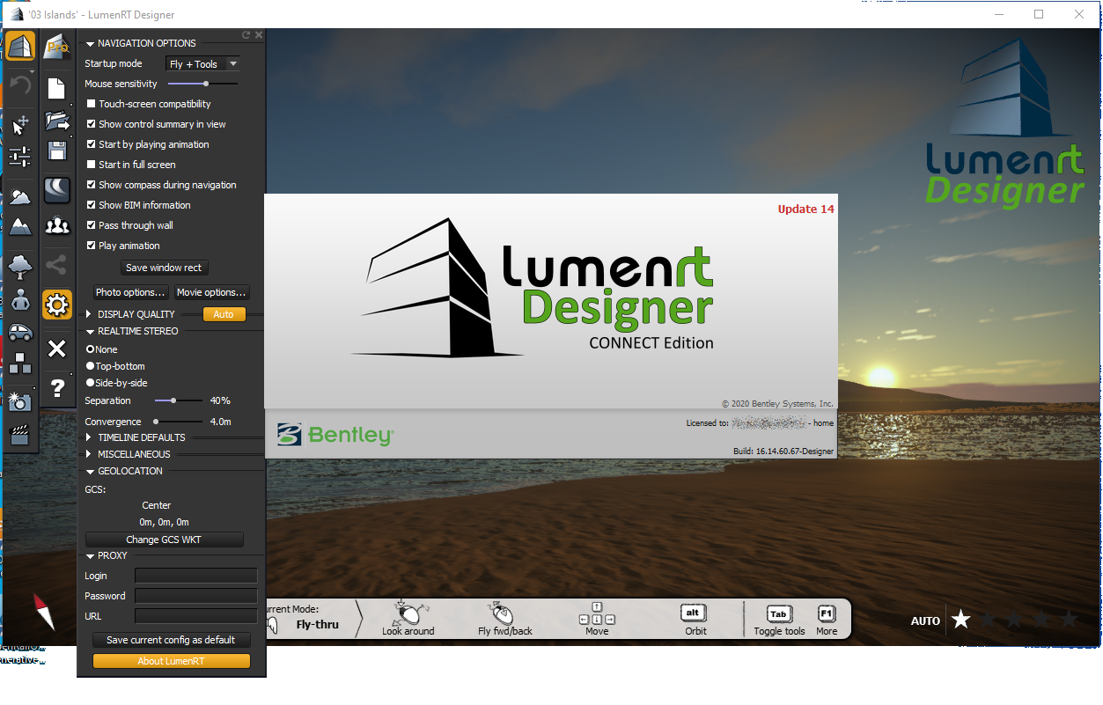Click Save current config as default
1103x705 pixels.
click(x=171, y=640)
